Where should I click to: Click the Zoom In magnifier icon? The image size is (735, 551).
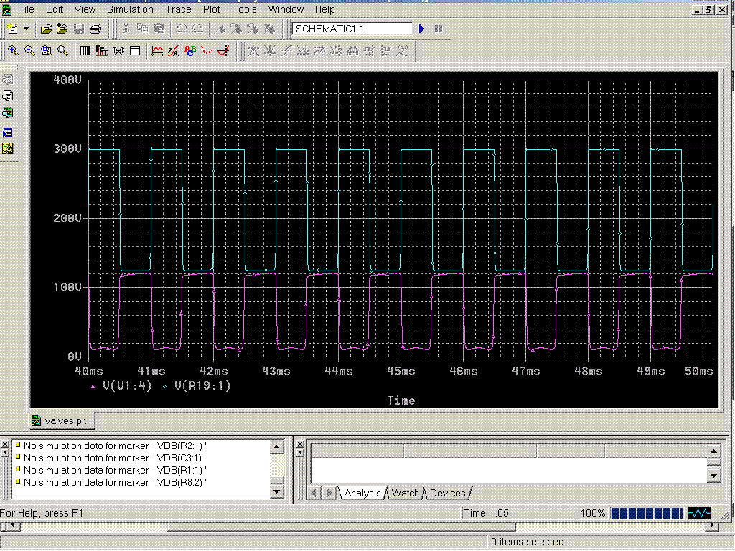(x=12, y=51)
